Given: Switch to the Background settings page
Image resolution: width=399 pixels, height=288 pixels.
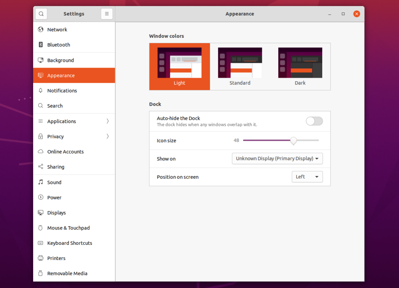Looking at the screenshot, I should tap(74, 60).
